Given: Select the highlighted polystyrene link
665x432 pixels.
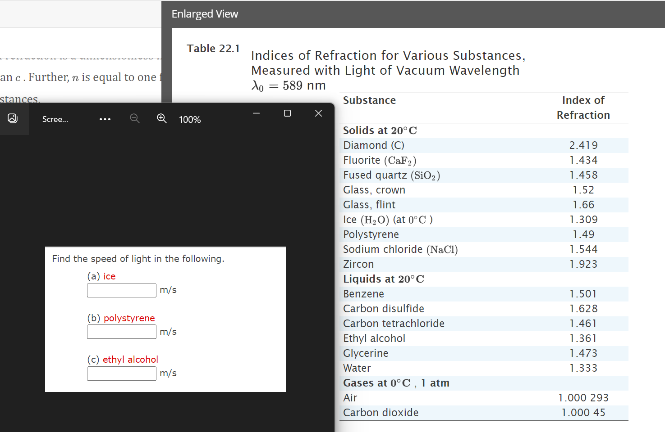Looking at the screenshot, I should pyautogui.click(x=129, y=318).
